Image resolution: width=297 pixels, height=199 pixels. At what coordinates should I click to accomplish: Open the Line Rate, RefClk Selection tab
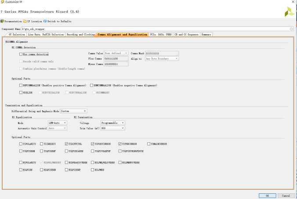[46, 35]
